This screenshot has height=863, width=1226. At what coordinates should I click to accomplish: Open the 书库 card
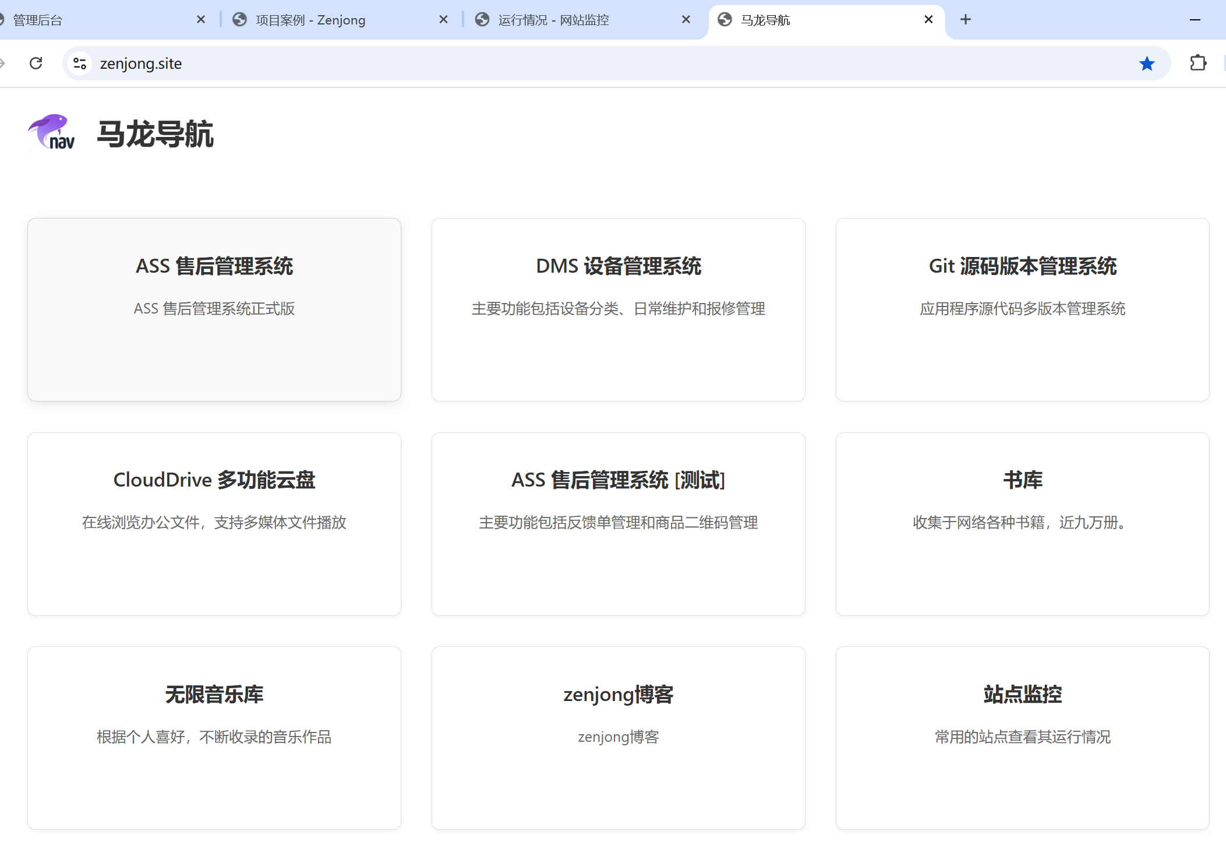pyautogui.click(x=1022, y=523)
